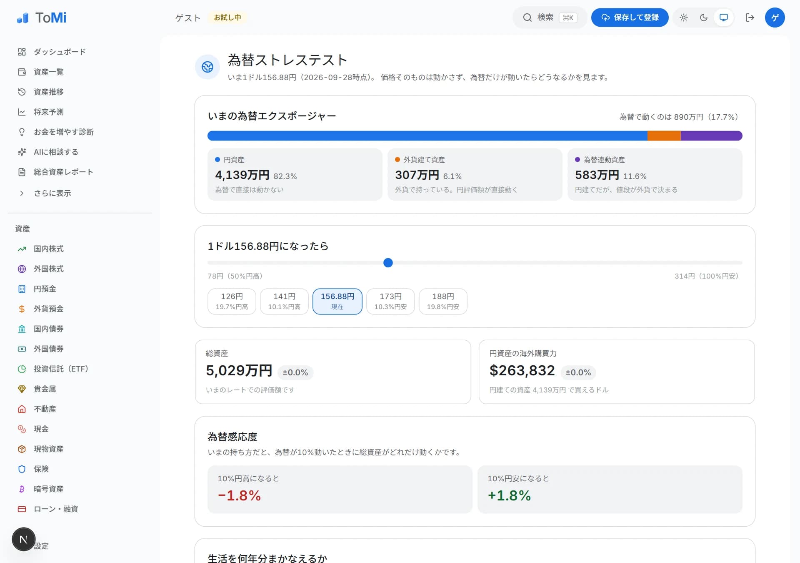Click the orange 外貨建て bar segment
This screenshot has height=563, width=800.
[664, 136]
